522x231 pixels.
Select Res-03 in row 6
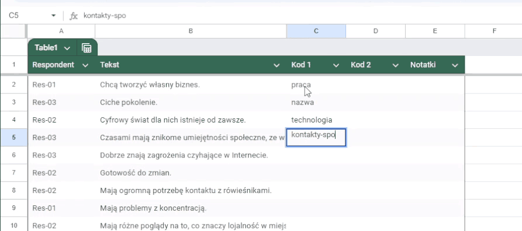(61, 155)
